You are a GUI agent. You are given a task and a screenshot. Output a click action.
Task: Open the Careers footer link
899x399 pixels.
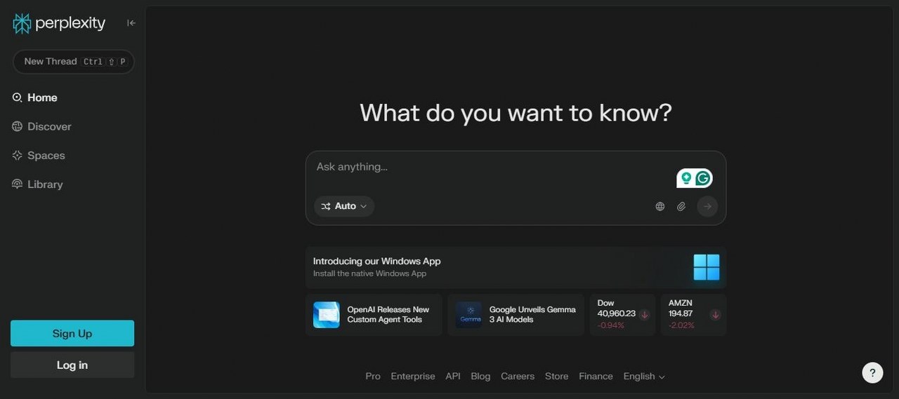pyautogui.click(x=518, y=377)
